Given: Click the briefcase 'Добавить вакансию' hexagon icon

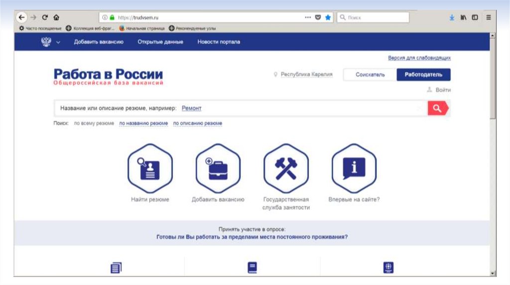Looking at the screenshot, I should click(x=218, y=168).
